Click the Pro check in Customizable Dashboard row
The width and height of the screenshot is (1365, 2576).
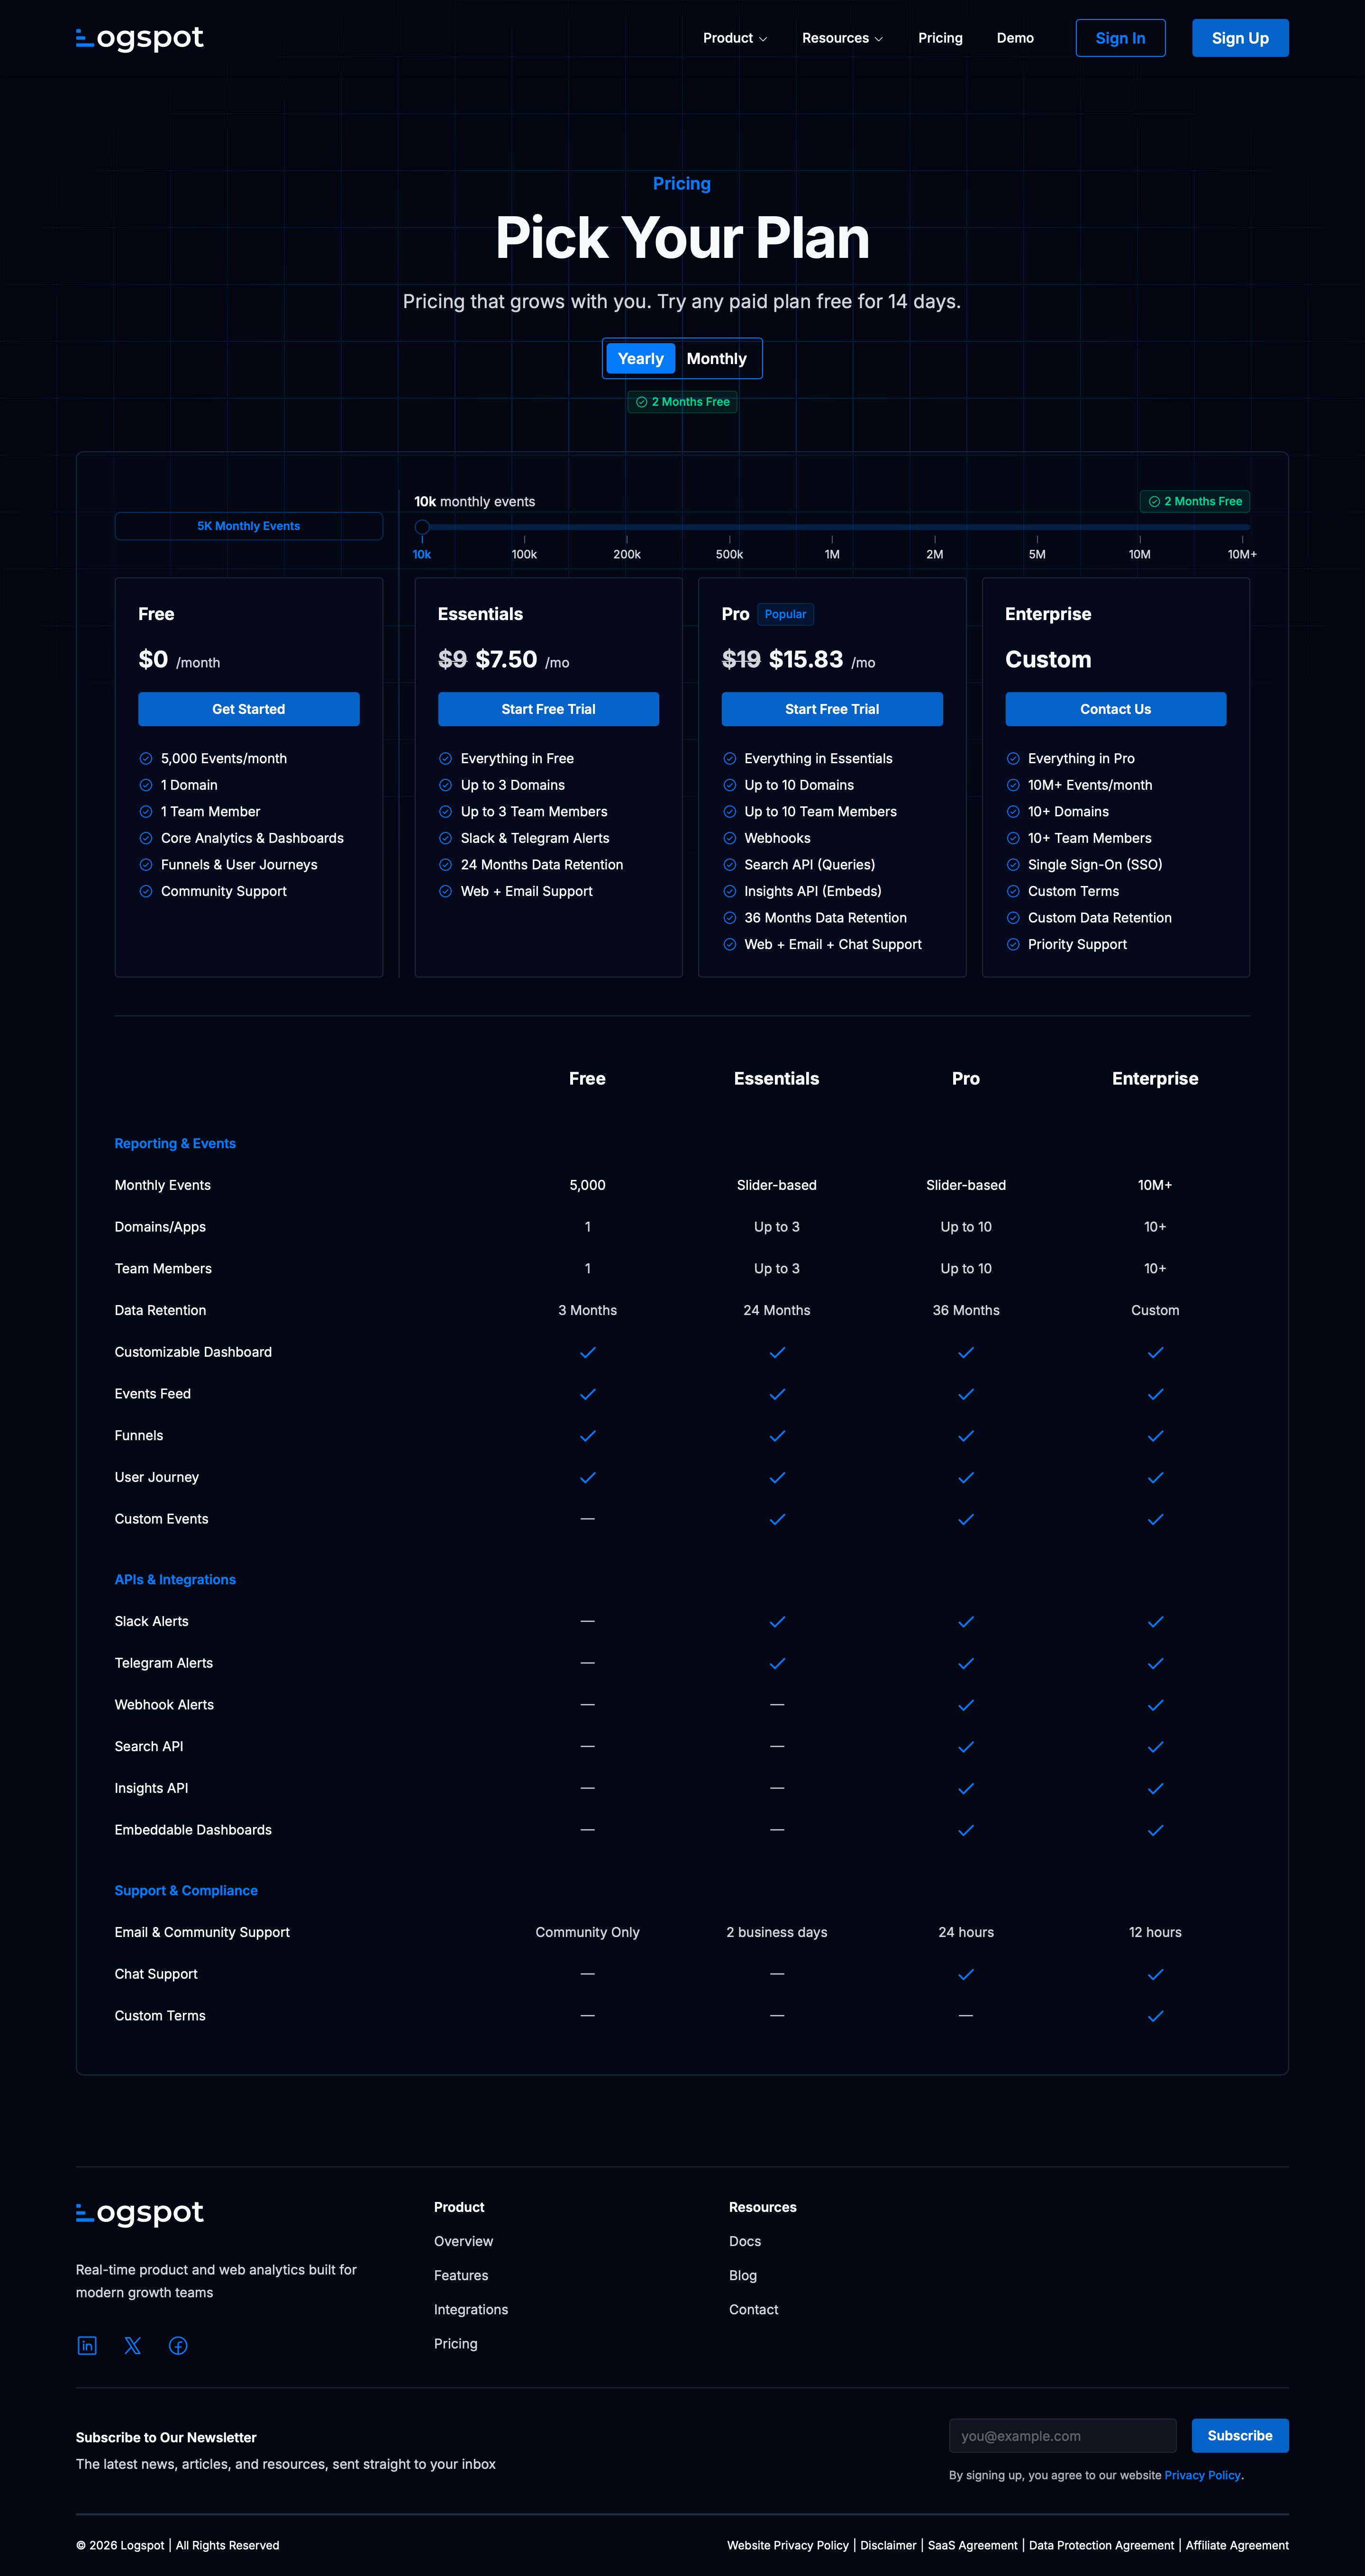click(966, 1352)
